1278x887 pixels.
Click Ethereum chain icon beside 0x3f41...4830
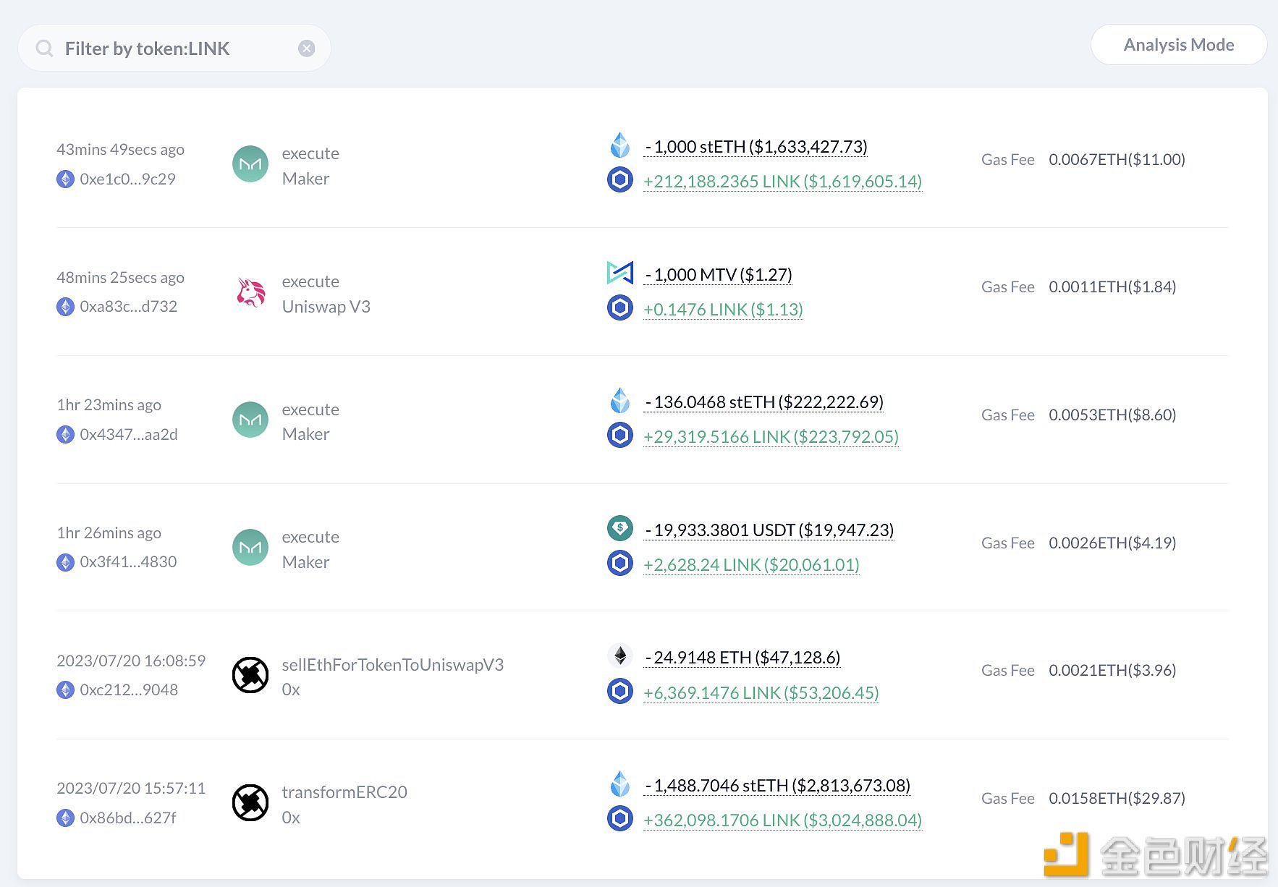click(65, 562)
